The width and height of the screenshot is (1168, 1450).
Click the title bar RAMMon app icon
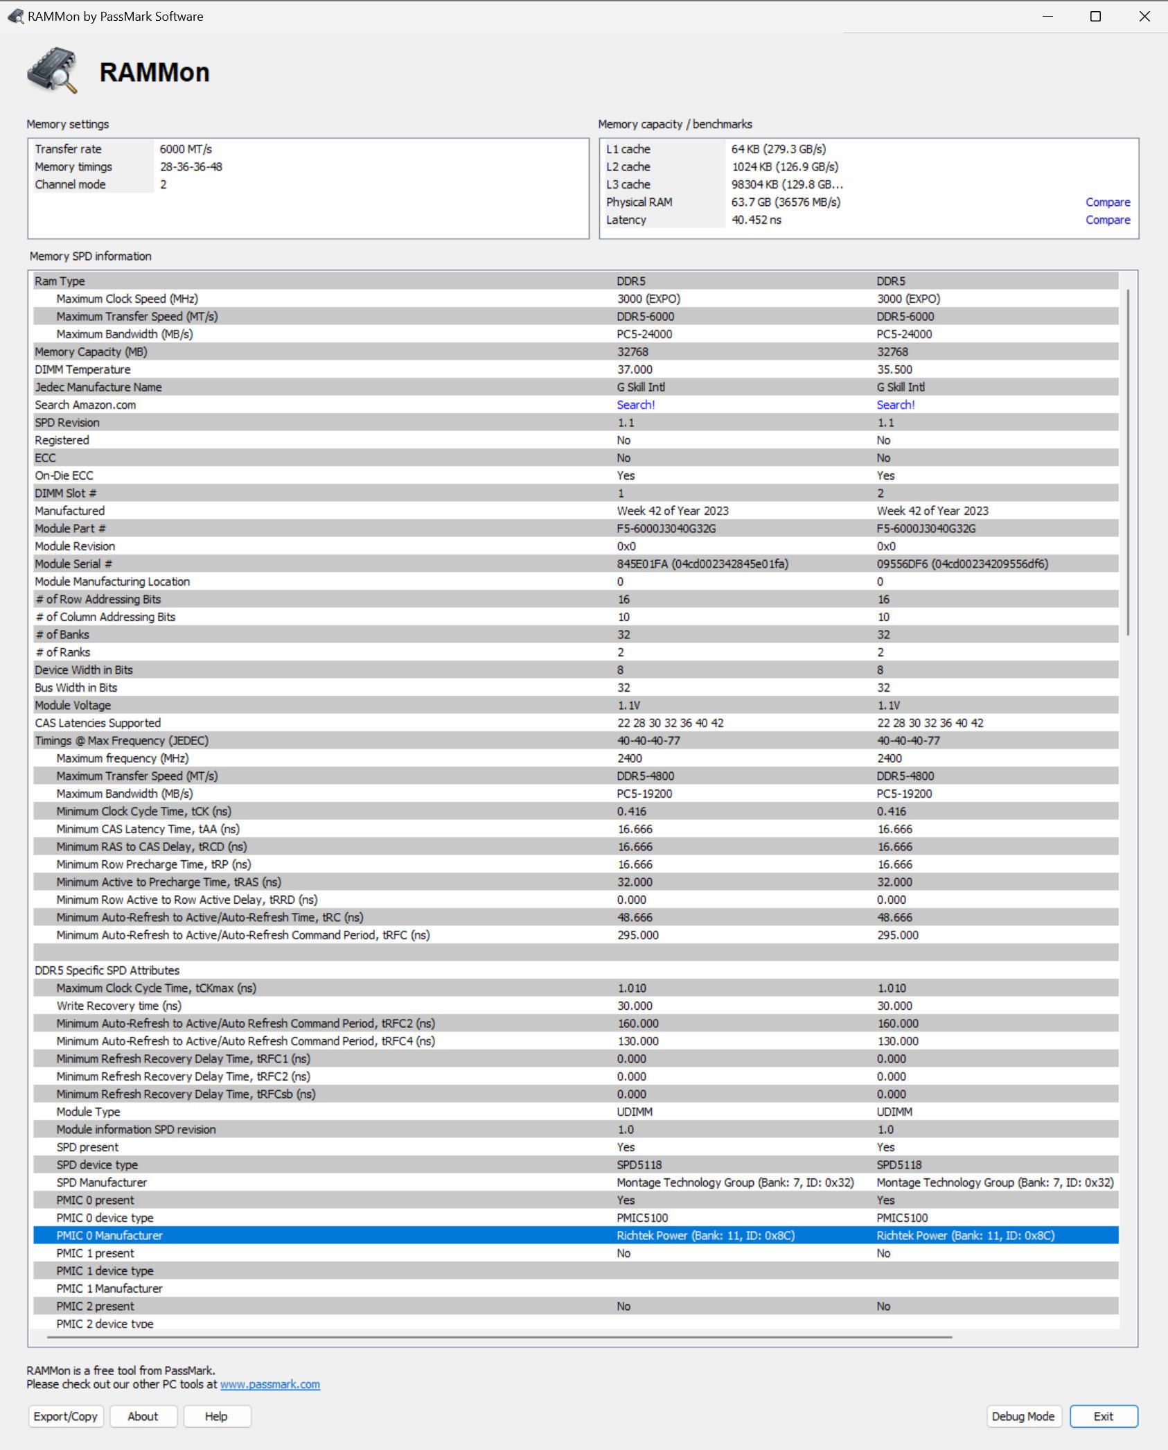(x=15, y=16)
